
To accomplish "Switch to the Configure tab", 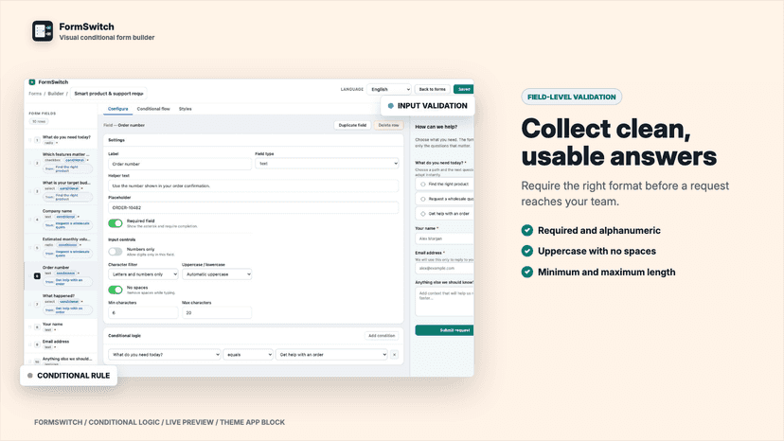I will pos(118,109).
